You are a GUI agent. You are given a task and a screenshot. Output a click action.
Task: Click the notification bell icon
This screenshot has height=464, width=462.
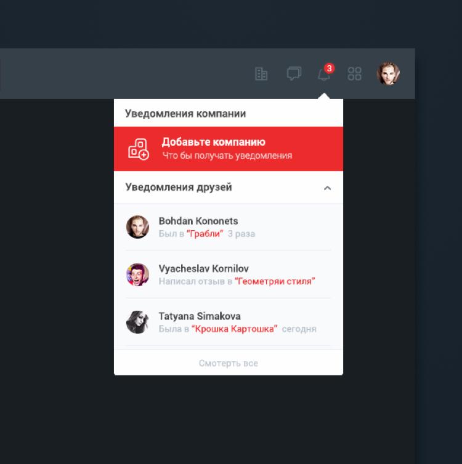click(323, 75)
